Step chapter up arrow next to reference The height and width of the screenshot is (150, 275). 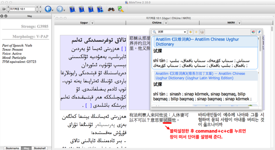[x=37, y=7]
